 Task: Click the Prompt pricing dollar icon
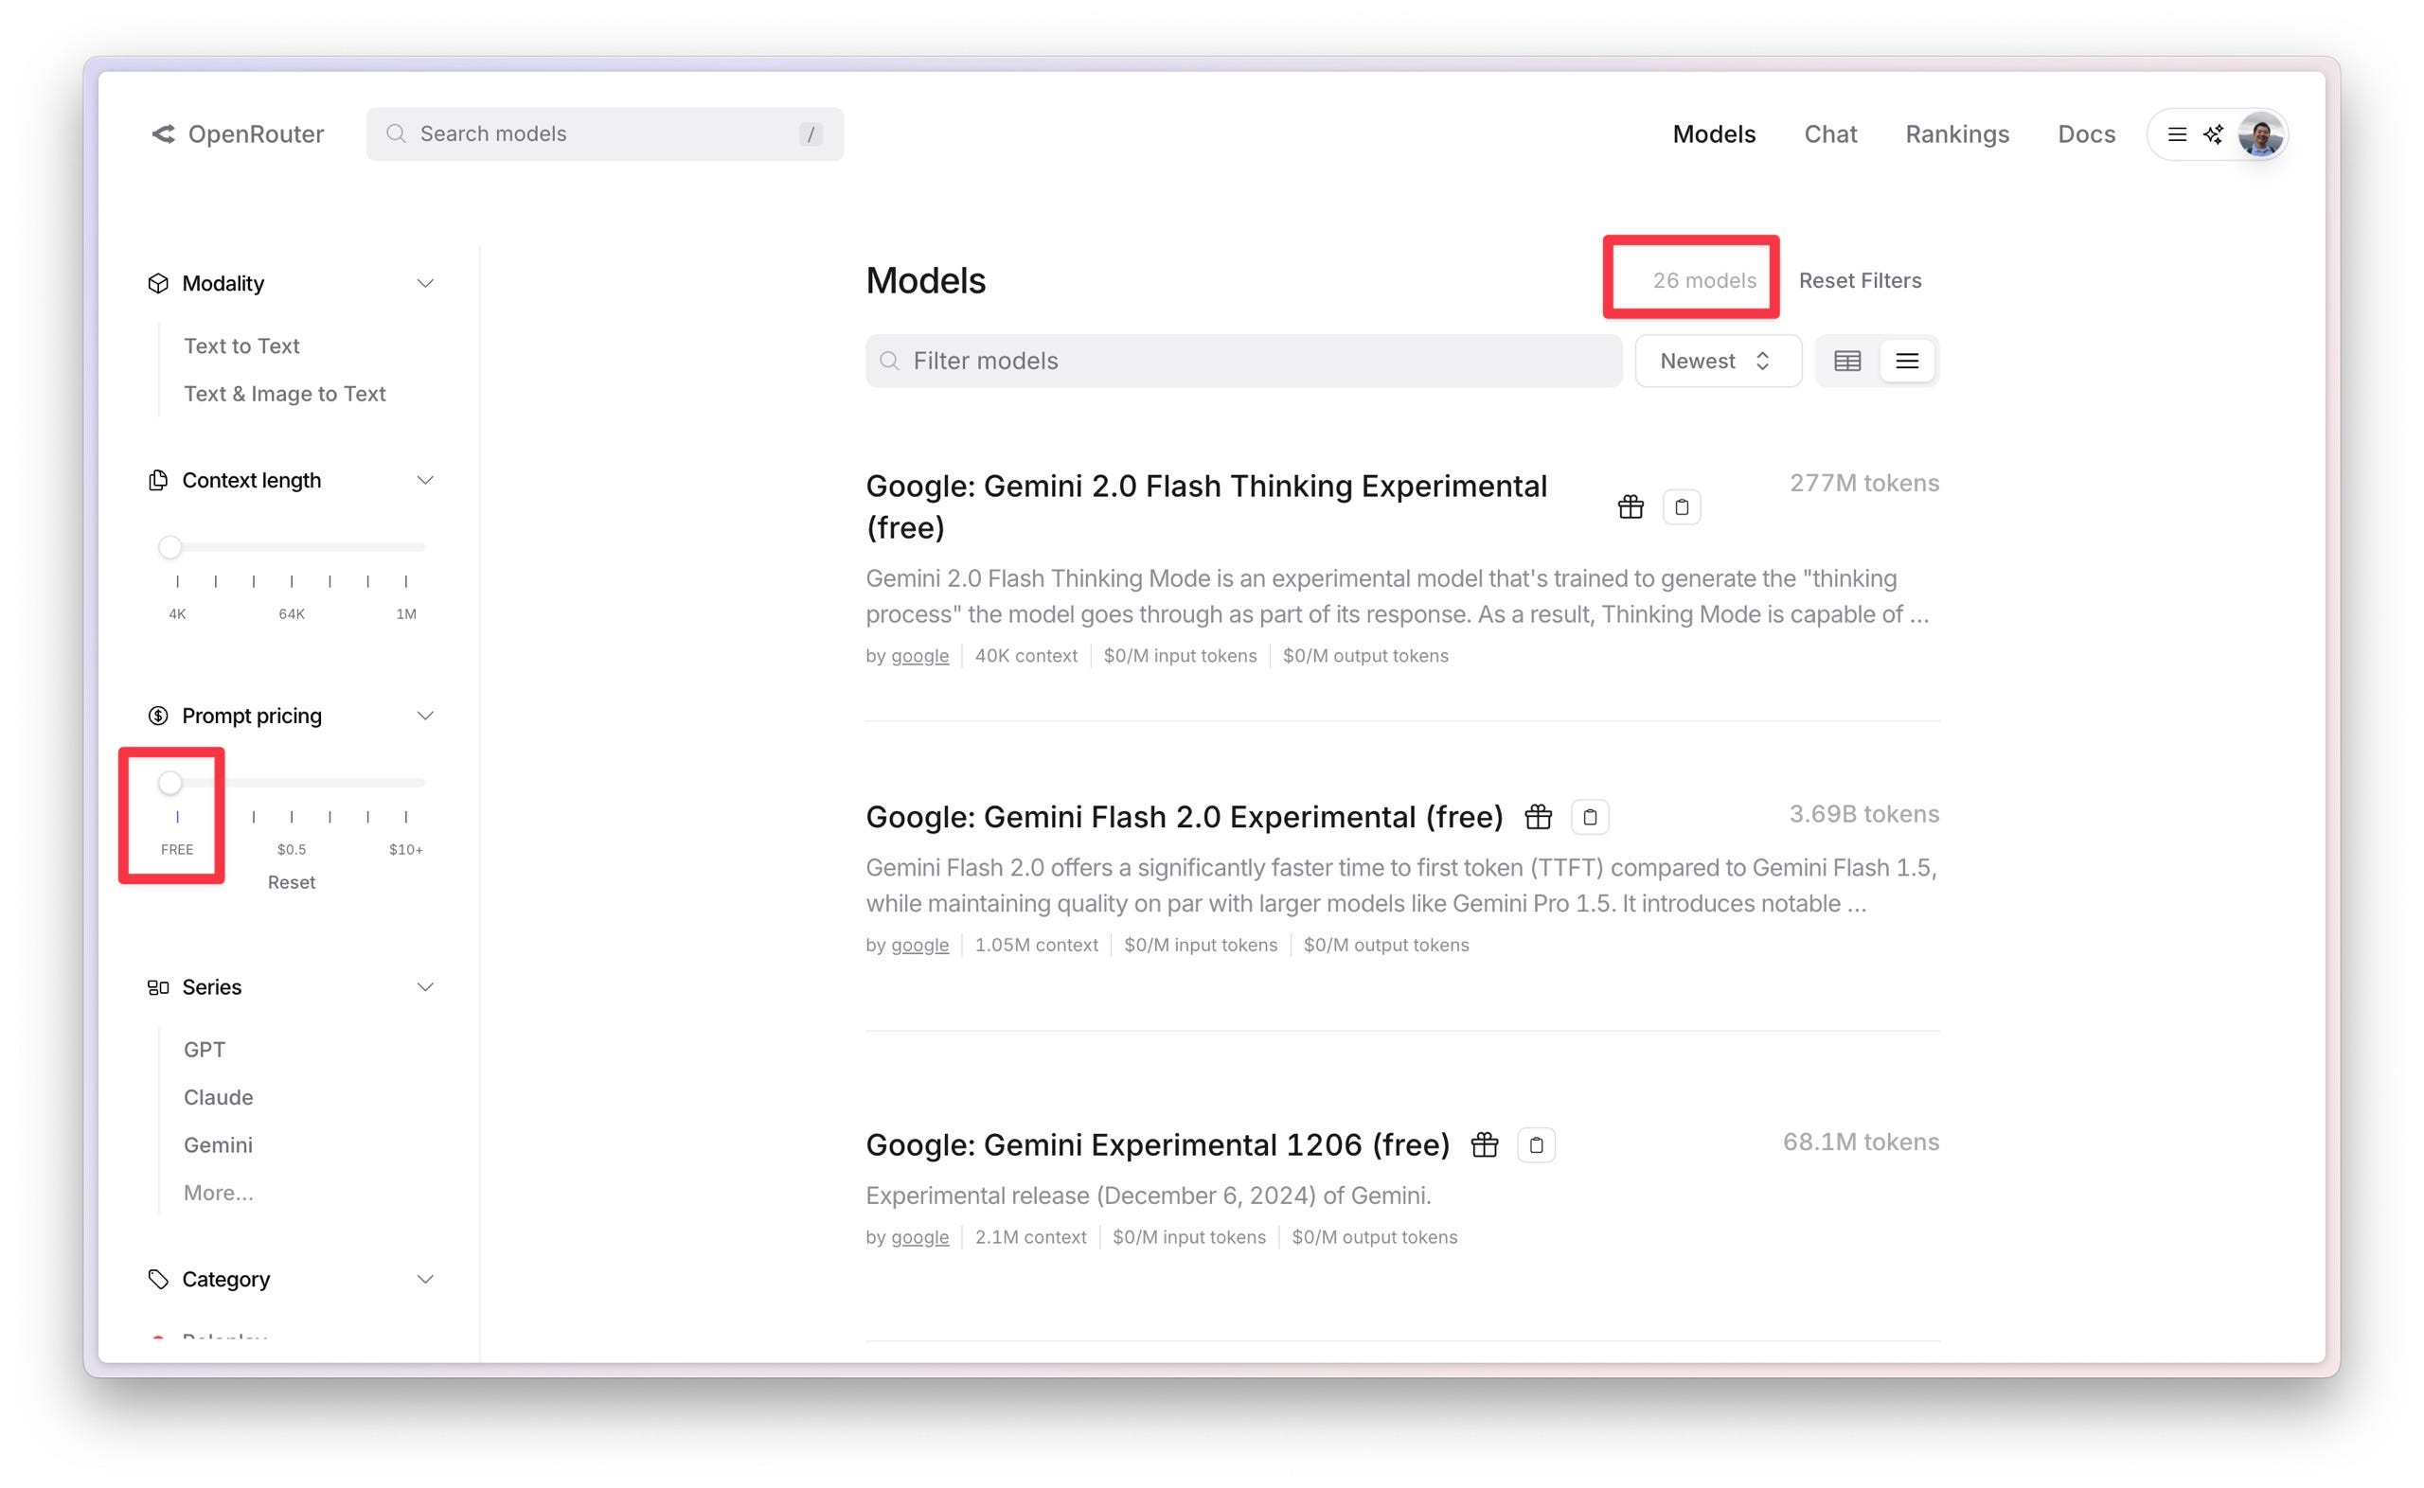point(157,716)
